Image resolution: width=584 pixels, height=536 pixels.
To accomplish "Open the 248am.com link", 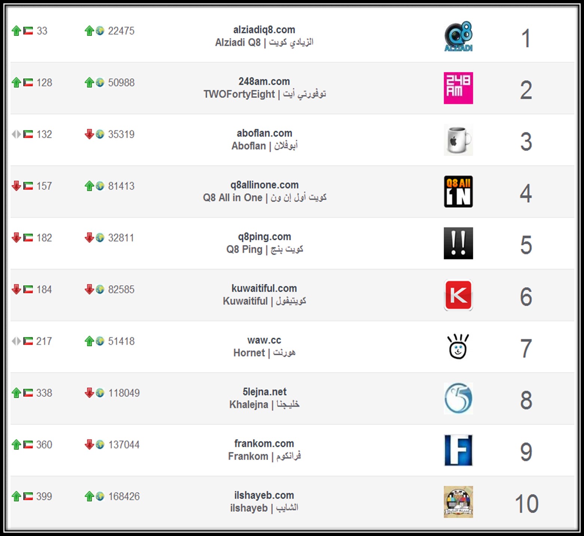I will [264, 81].
